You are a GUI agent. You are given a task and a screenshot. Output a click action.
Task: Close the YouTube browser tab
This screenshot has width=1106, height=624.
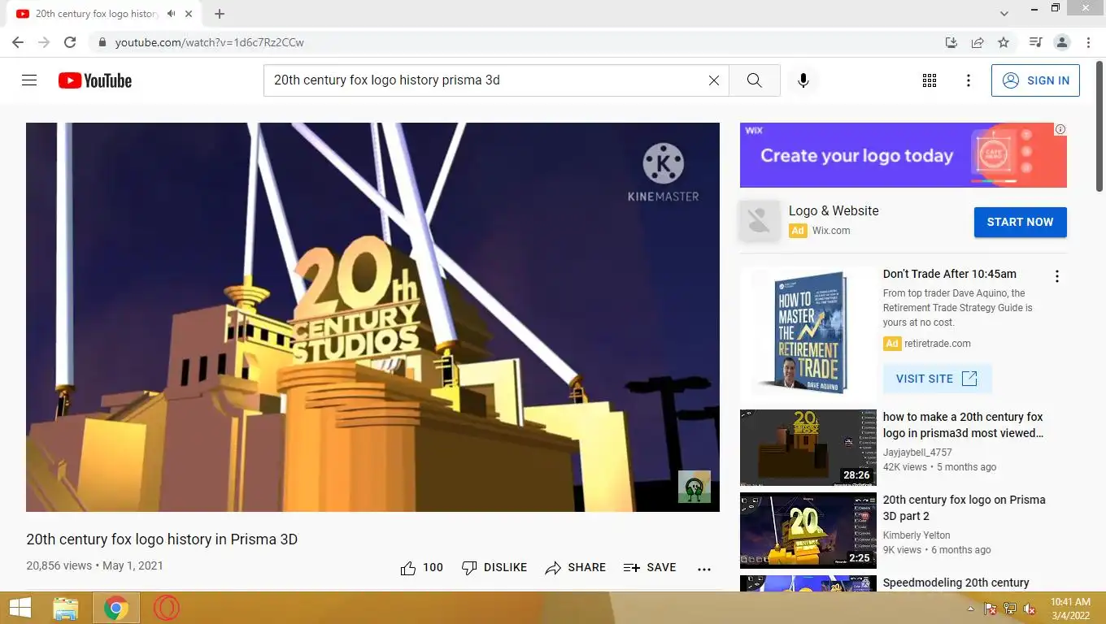point(190,14)
